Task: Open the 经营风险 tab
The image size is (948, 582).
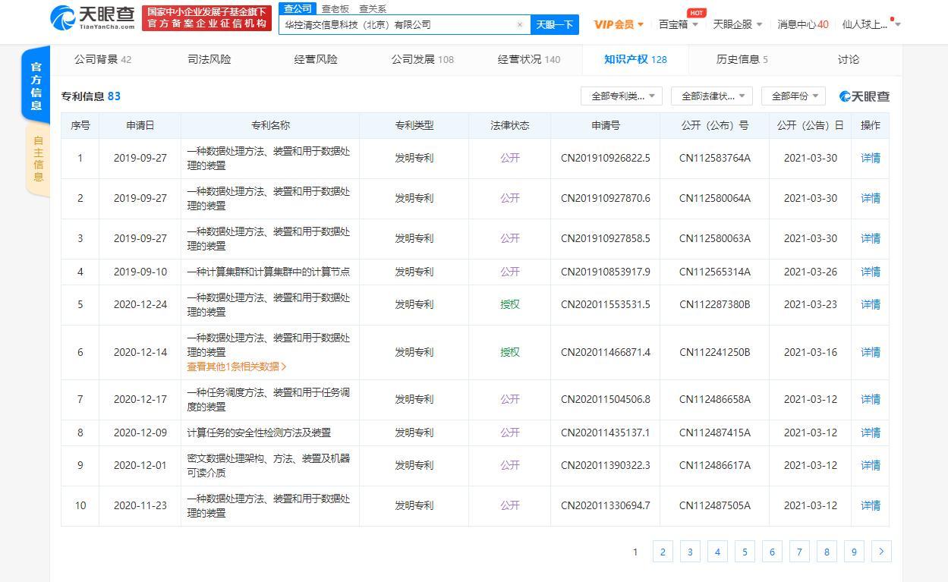Action: (316, 59)
